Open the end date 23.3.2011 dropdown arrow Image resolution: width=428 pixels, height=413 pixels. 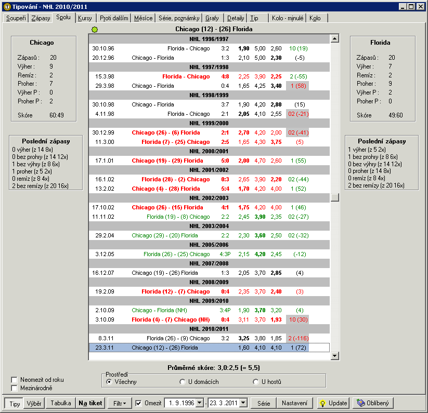243,403
